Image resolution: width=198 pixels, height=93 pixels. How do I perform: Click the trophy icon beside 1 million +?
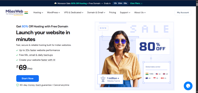tap(103, 79)
